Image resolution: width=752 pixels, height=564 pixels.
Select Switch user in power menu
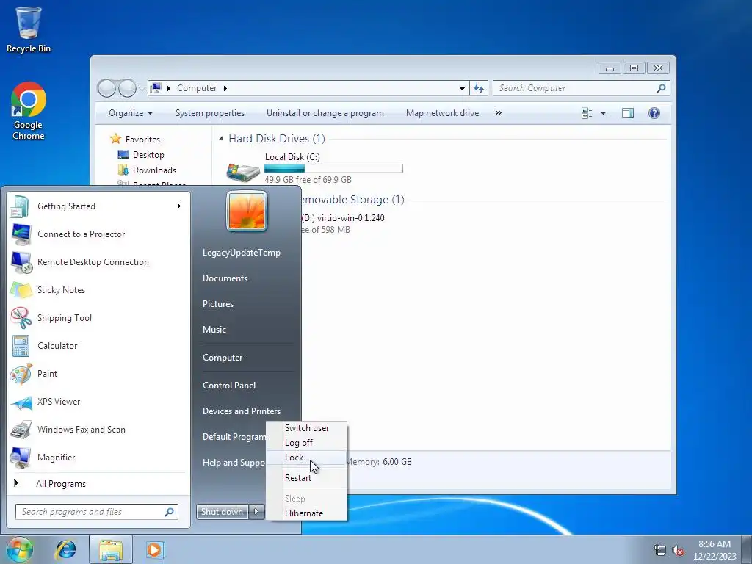coord(307,428)
